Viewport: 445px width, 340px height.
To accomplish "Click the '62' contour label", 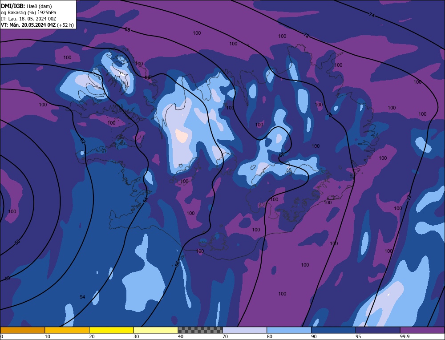I will (83, 141).
